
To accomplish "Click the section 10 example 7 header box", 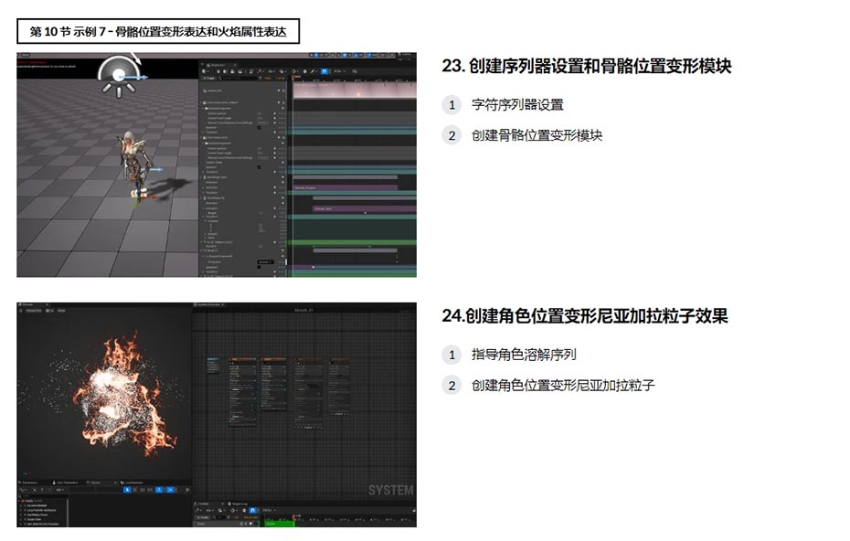I will click(x=158, y=31).
